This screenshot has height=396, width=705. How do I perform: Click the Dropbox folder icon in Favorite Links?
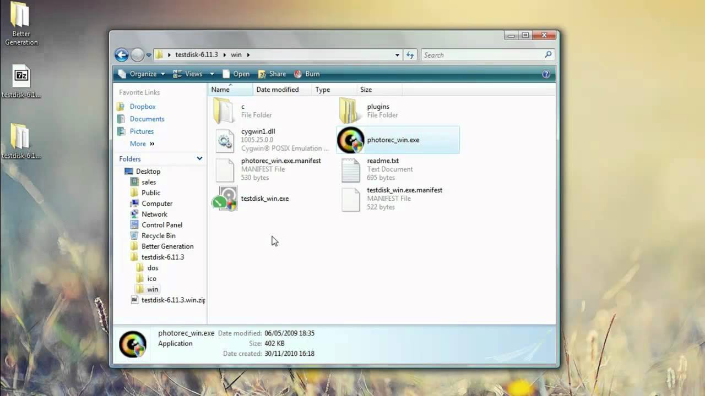pyautogui.click(x=121, y=106)
